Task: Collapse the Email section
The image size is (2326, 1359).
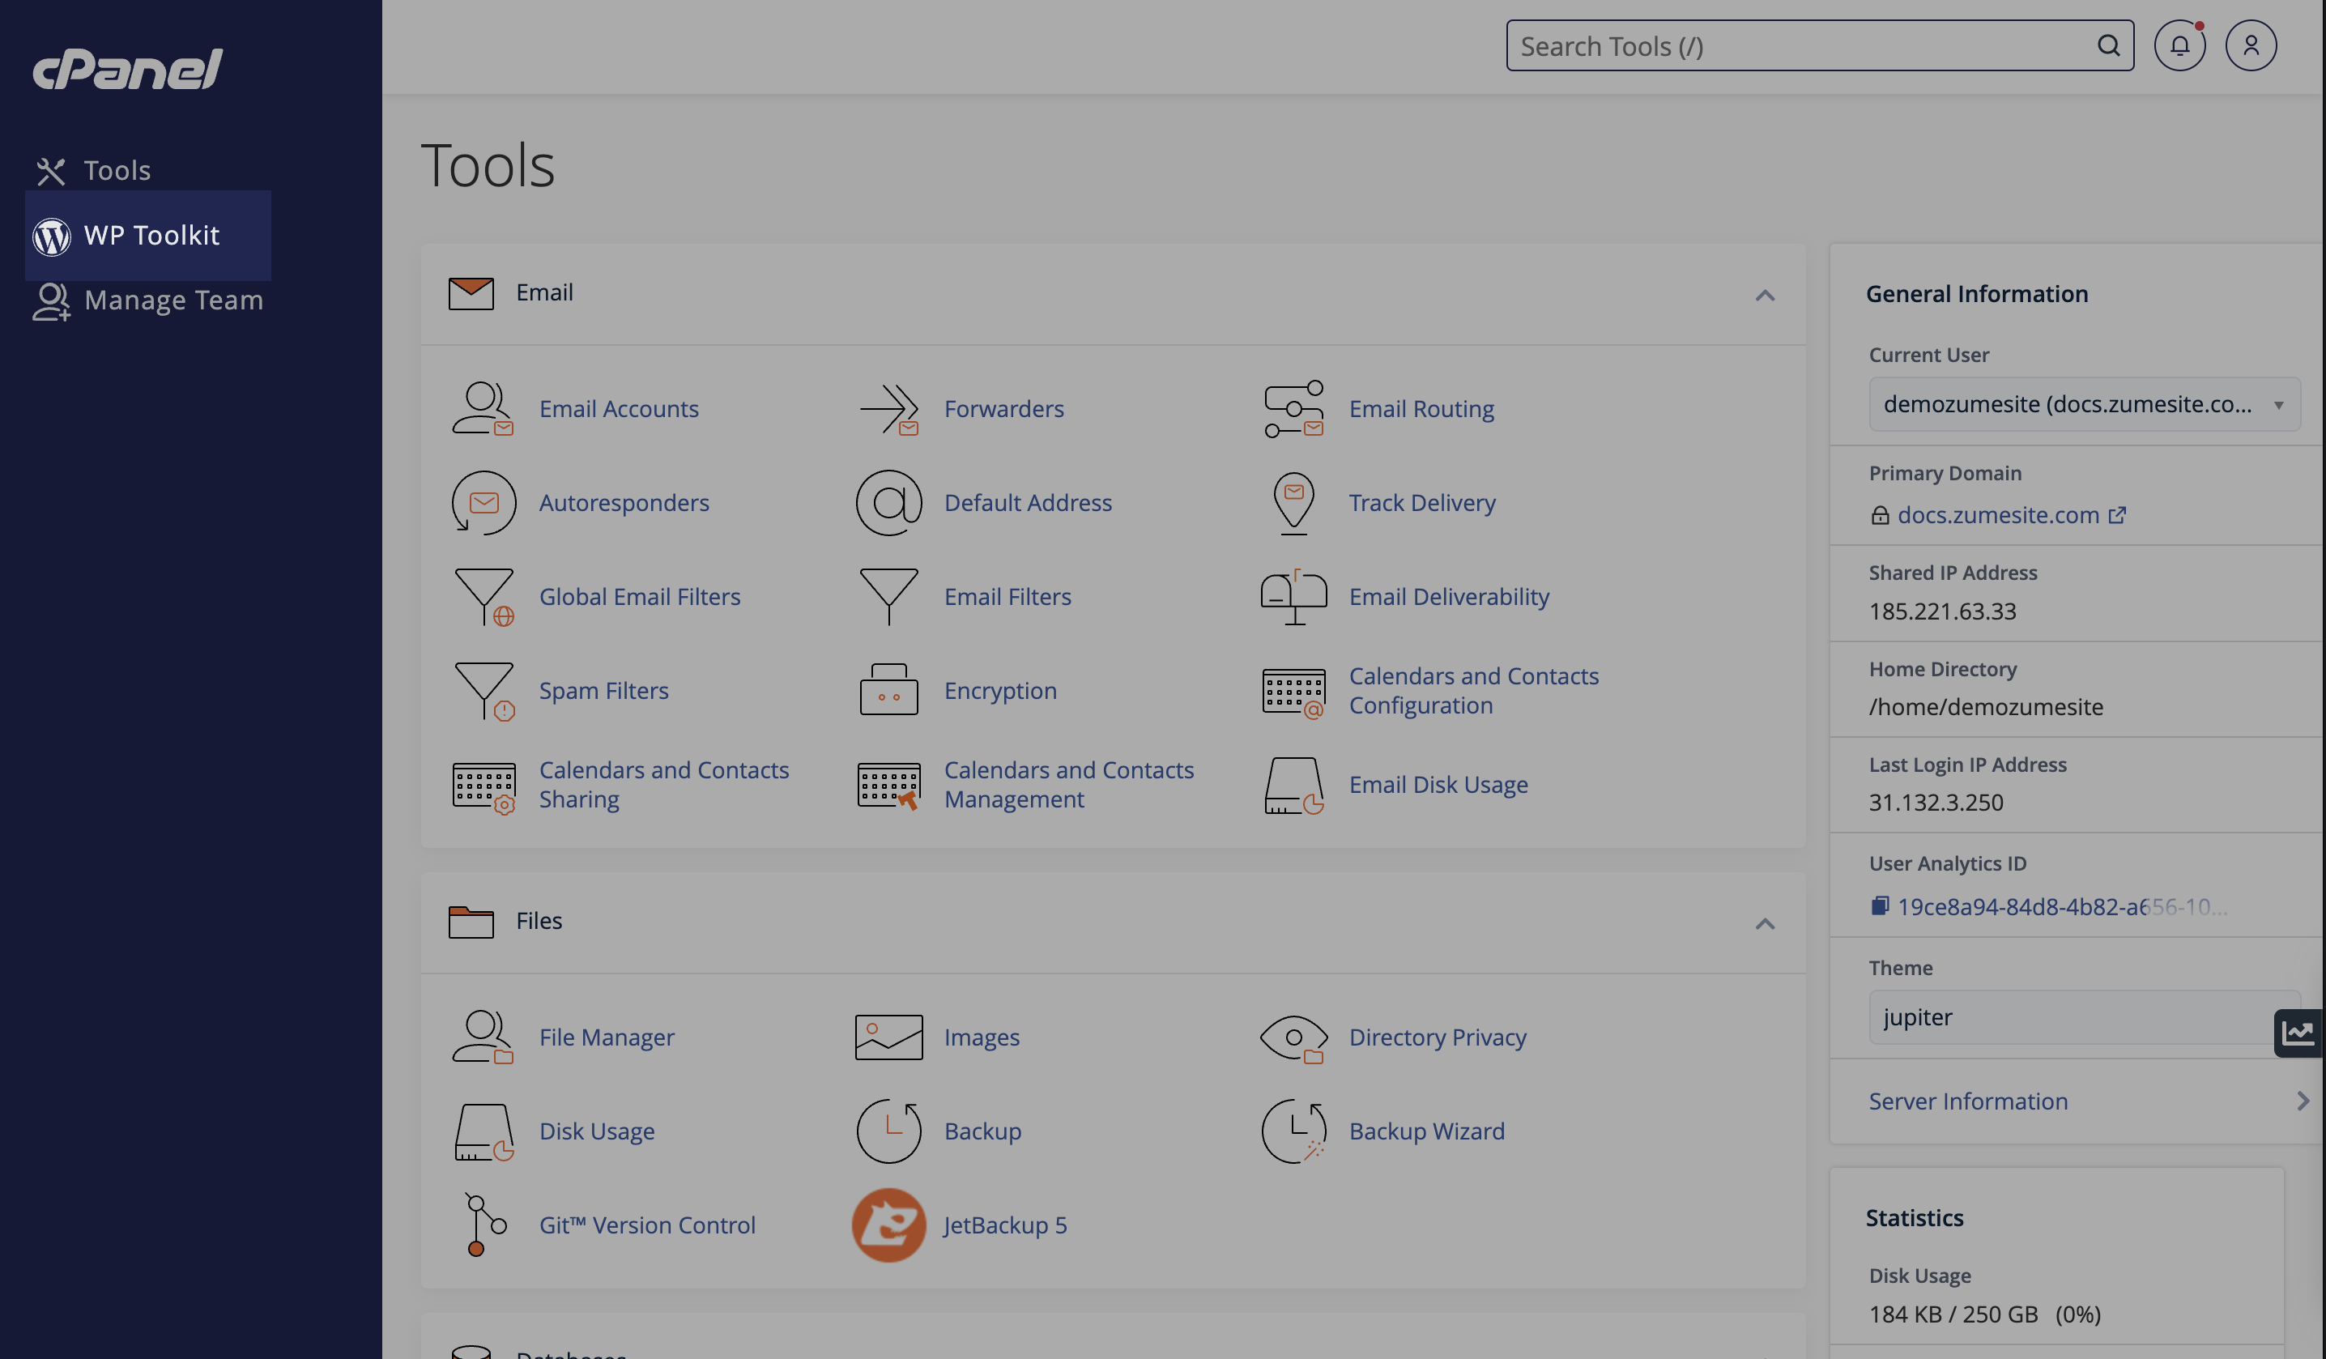Action: [1765, 295]
